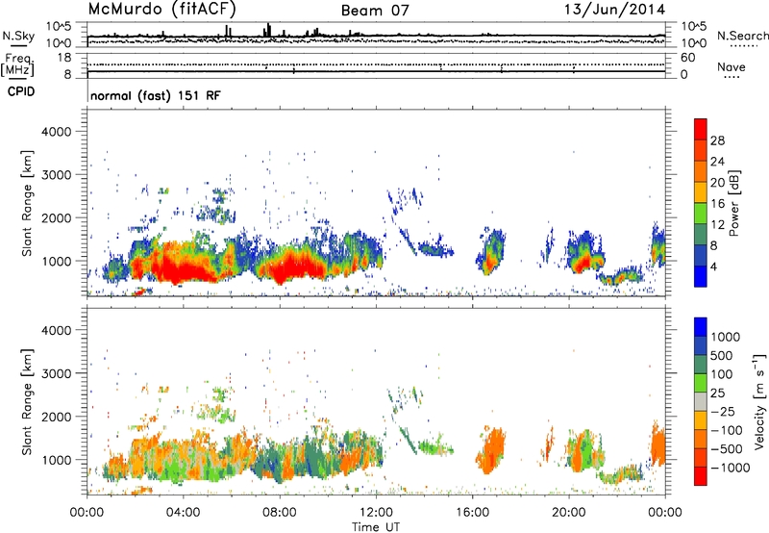
Task: Click the 'Freq. [MHz]' axis label
Action: pyautogui.click(x=17, y=65)
